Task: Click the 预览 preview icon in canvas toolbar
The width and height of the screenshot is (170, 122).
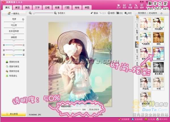Action: (128, 13)
